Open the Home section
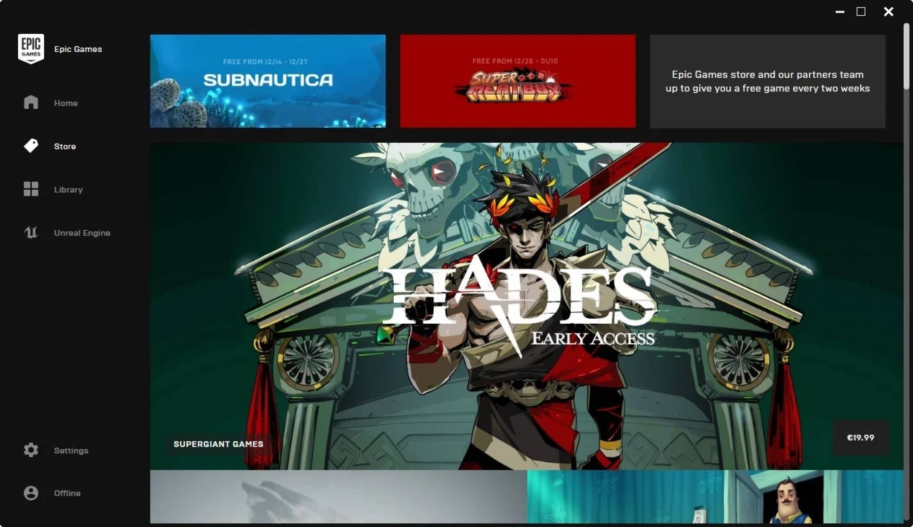The width and height of the screenshot is (913, 527). coord(66,103)
